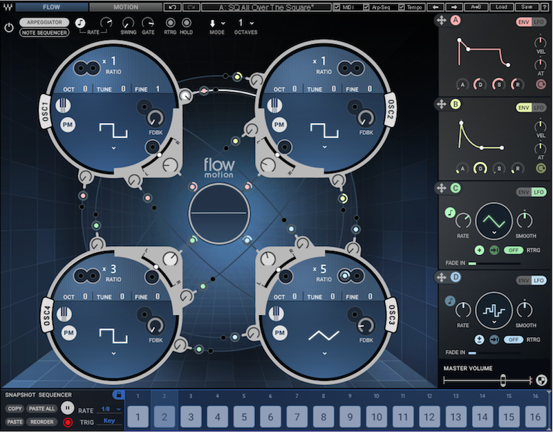Viewport: 553px width, 432px height.
Task: Click LFO D tempo sync note icon
Action: [x=450, y=301]
